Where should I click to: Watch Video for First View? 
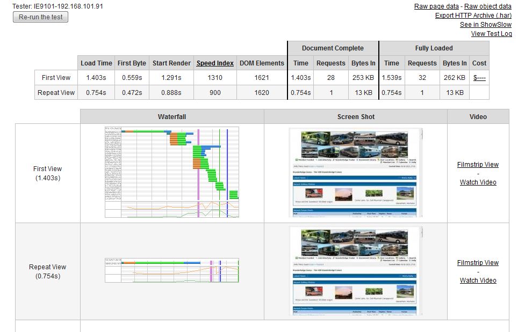click(478, 182)
